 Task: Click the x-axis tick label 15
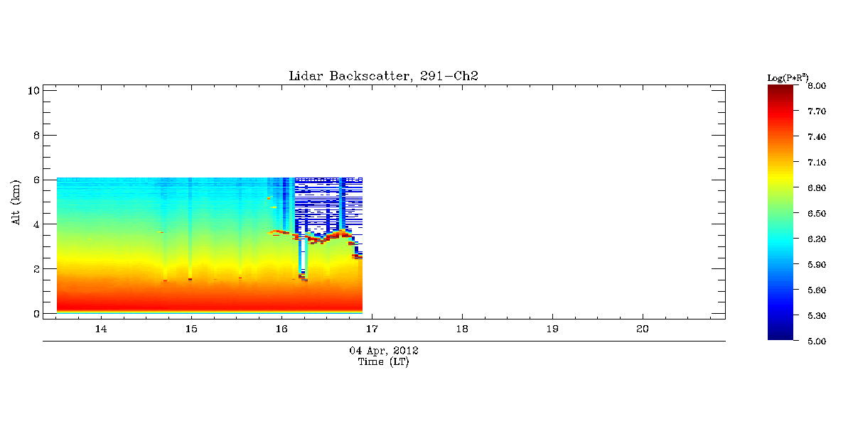click(x=191, y=329)
